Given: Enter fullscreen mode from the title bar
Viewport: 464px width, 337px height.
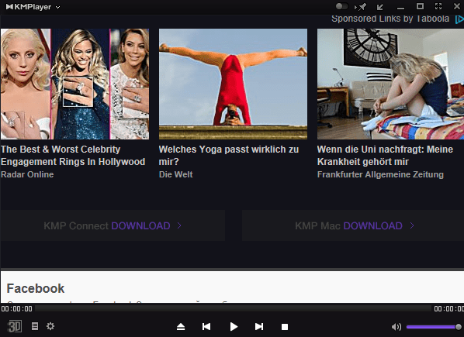Looking at the screenshot, I should pos(438,6).
